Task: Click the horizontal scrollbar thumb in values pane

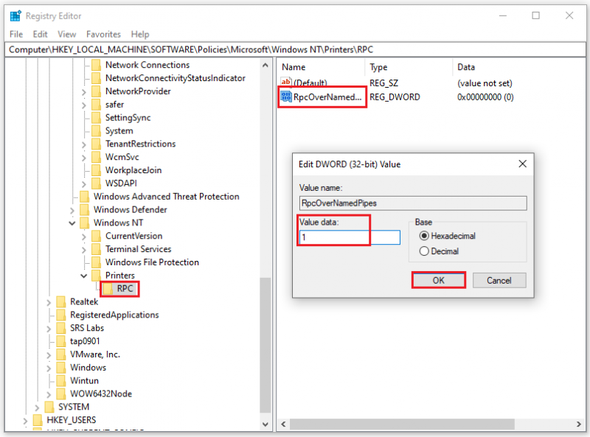Action: pos(402,424)
